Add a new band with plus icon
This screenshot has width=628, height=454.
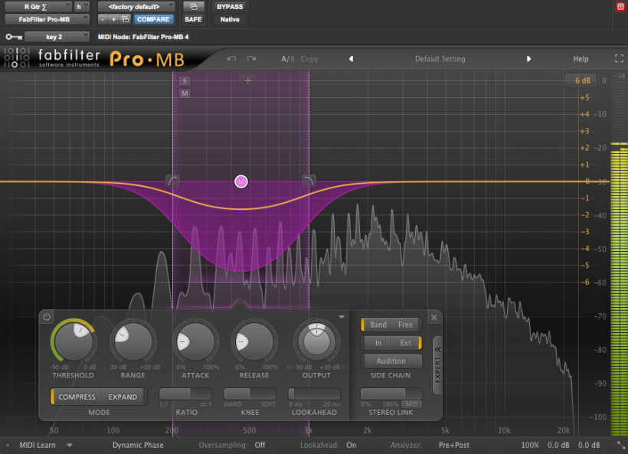tap(247, 80)
